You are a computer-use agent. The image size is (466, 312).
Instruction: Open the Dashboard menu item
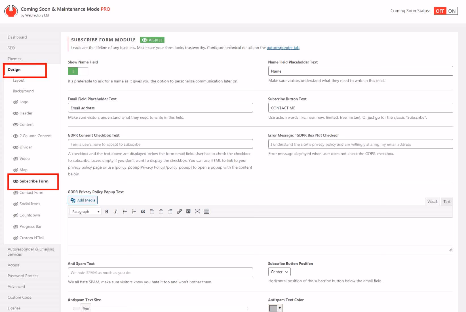click(x=17, y=37)
